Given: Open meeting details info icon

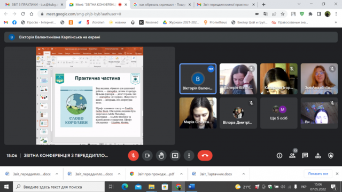Looking at the screenshot, I should pyautogui.click(x=279, y=156).
